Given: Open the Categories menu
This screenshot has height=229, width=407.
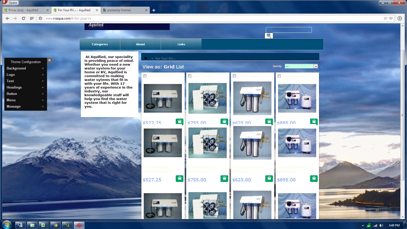Looking at the screenshot, I should 100,44.
